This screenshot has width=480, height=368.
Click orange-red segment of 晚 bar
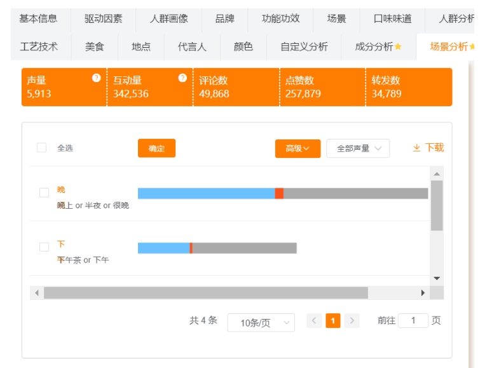279,194
